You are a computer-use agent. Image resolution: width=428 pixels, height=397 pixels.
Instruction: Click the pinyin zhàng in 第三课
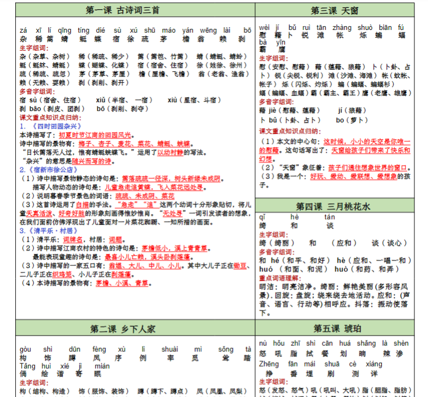point(342,28)
